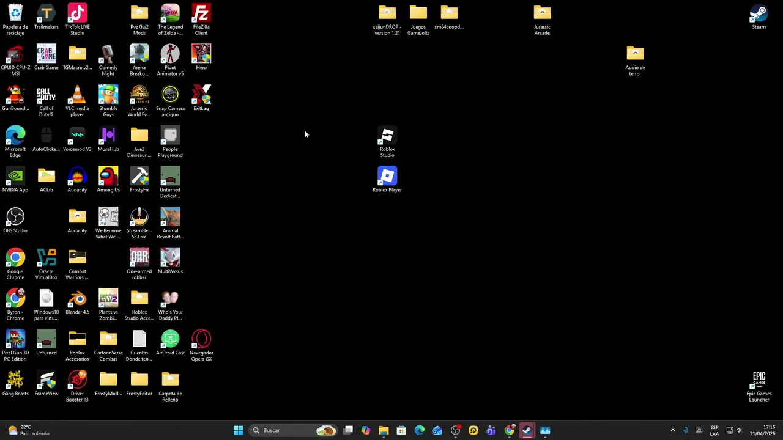Click the Buscar taskbar search box
The height and width of the screenshot is (440, 783).
pyautogui.click(x=294, y=430)
